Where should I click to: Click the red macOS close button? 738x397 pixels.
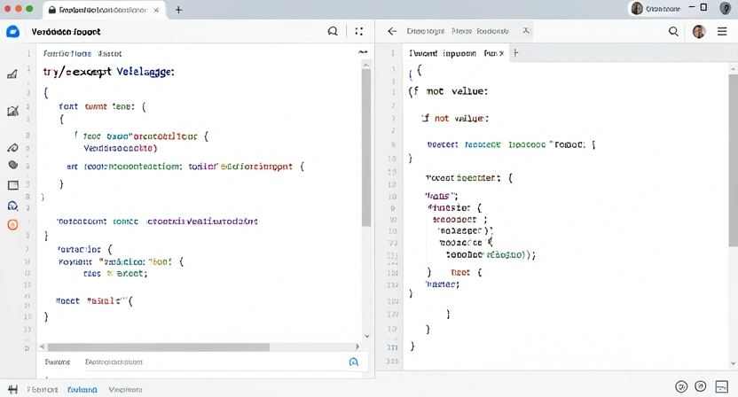(7, 9)
